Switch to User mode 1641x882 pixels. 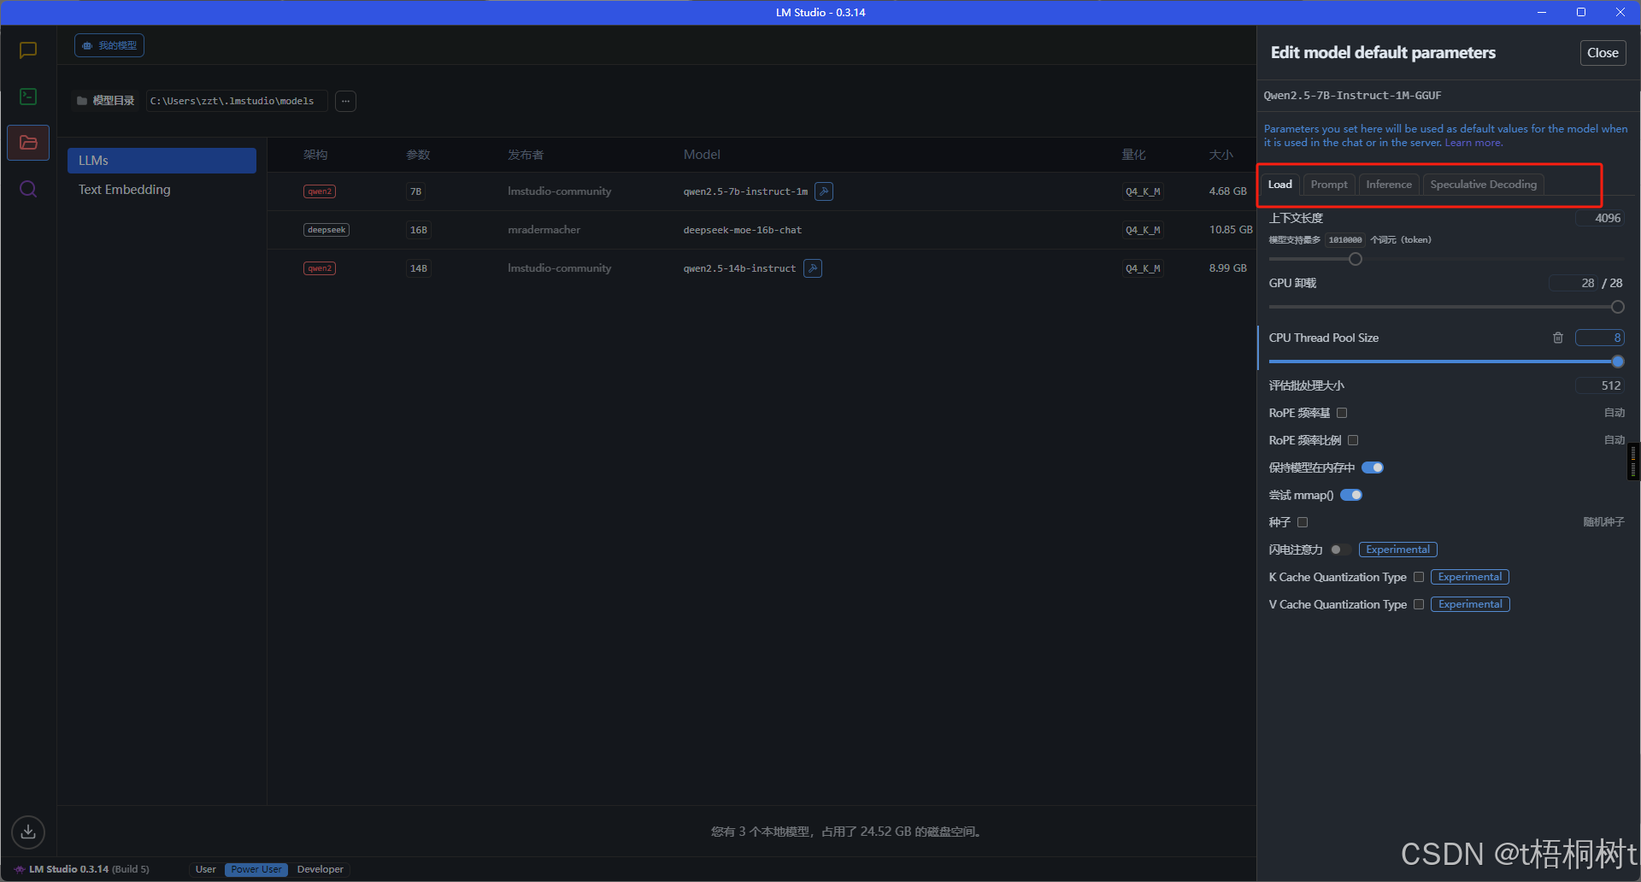tap(206, 869)
